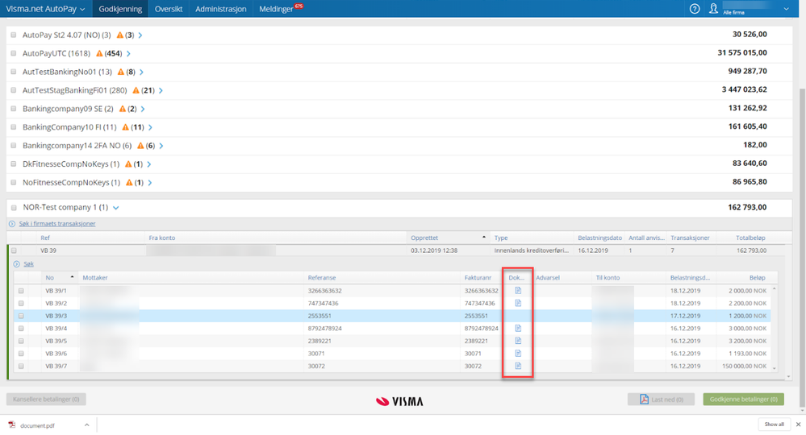The width and height of the screenshot is (806, 435).
Task: Open Visma.net AutoPay application dropdown
Action: point(45,9)
